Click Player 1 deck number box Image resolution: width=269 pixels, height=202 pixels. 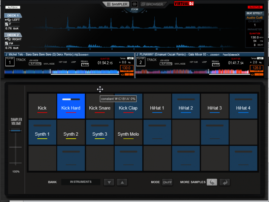click(x=10, y=62)
